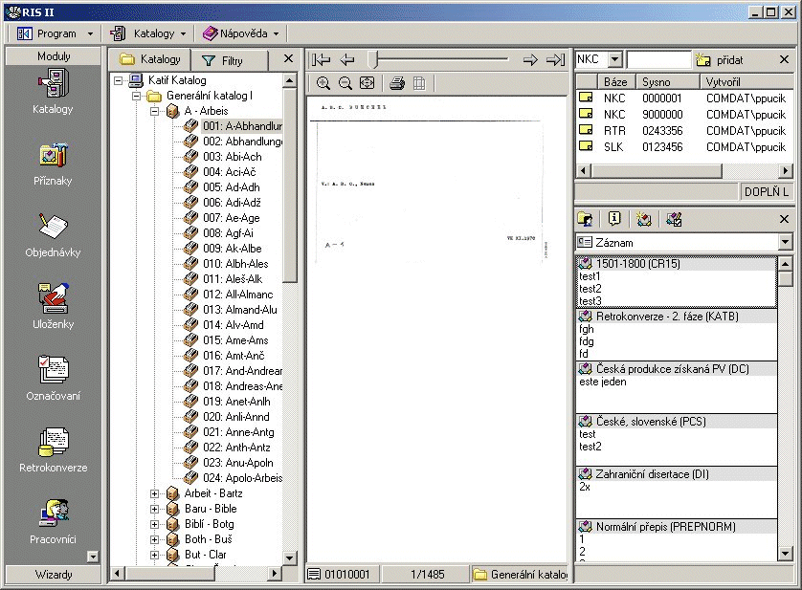Collapse the A - Arbeis tree node
Viewport: 802px width, 590px height.
point(155,111)
